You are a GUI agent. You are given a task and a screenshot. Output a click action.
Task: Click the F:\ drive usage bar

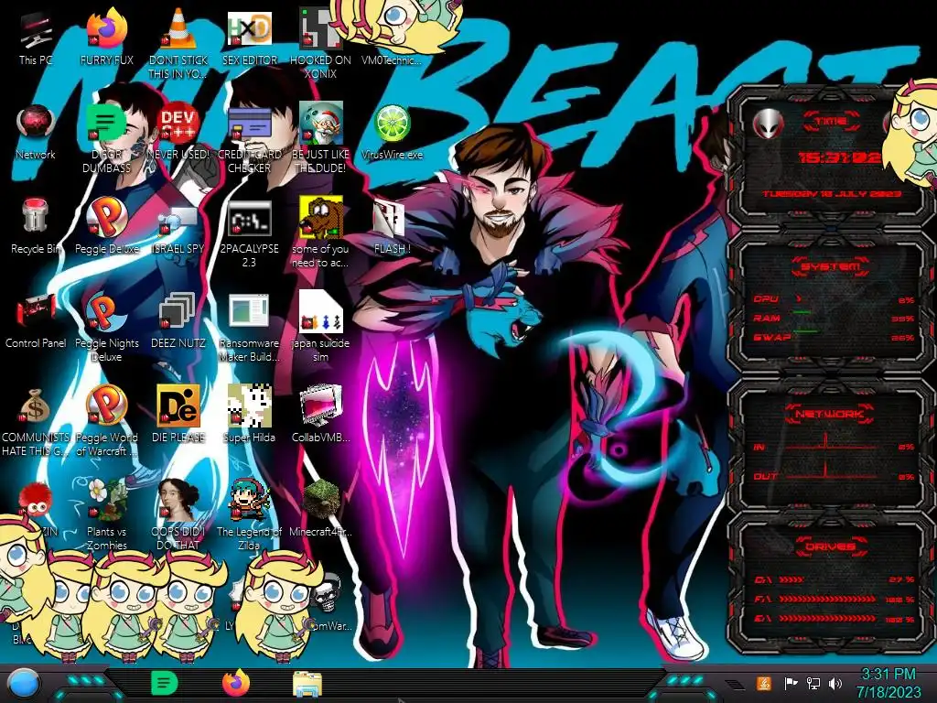[827, 599]
